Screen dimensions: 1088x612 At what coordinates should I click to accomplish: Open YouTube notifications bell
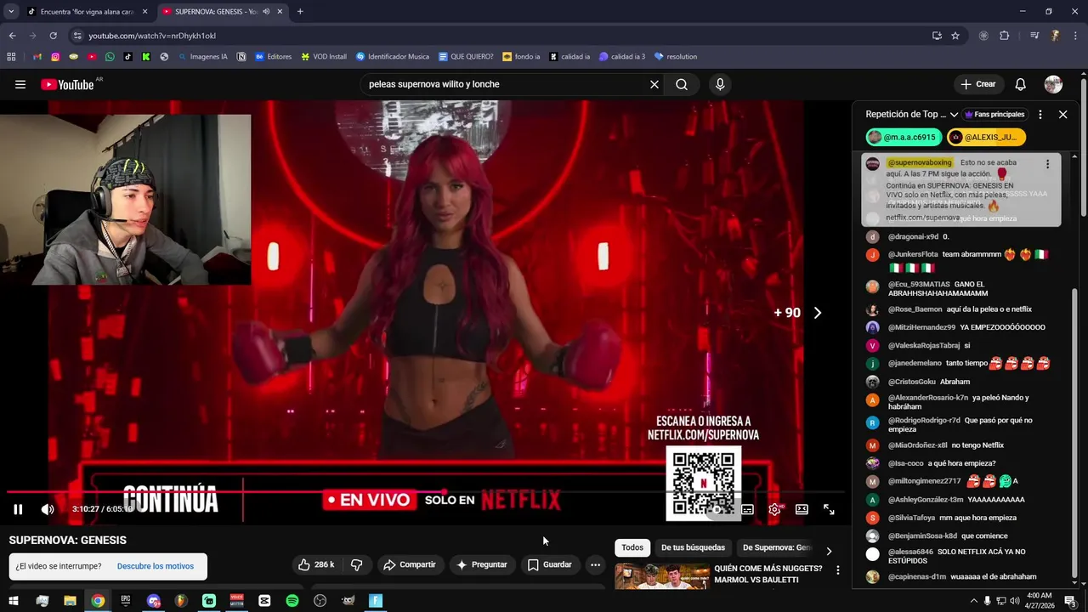click(x=1020, y=84)
